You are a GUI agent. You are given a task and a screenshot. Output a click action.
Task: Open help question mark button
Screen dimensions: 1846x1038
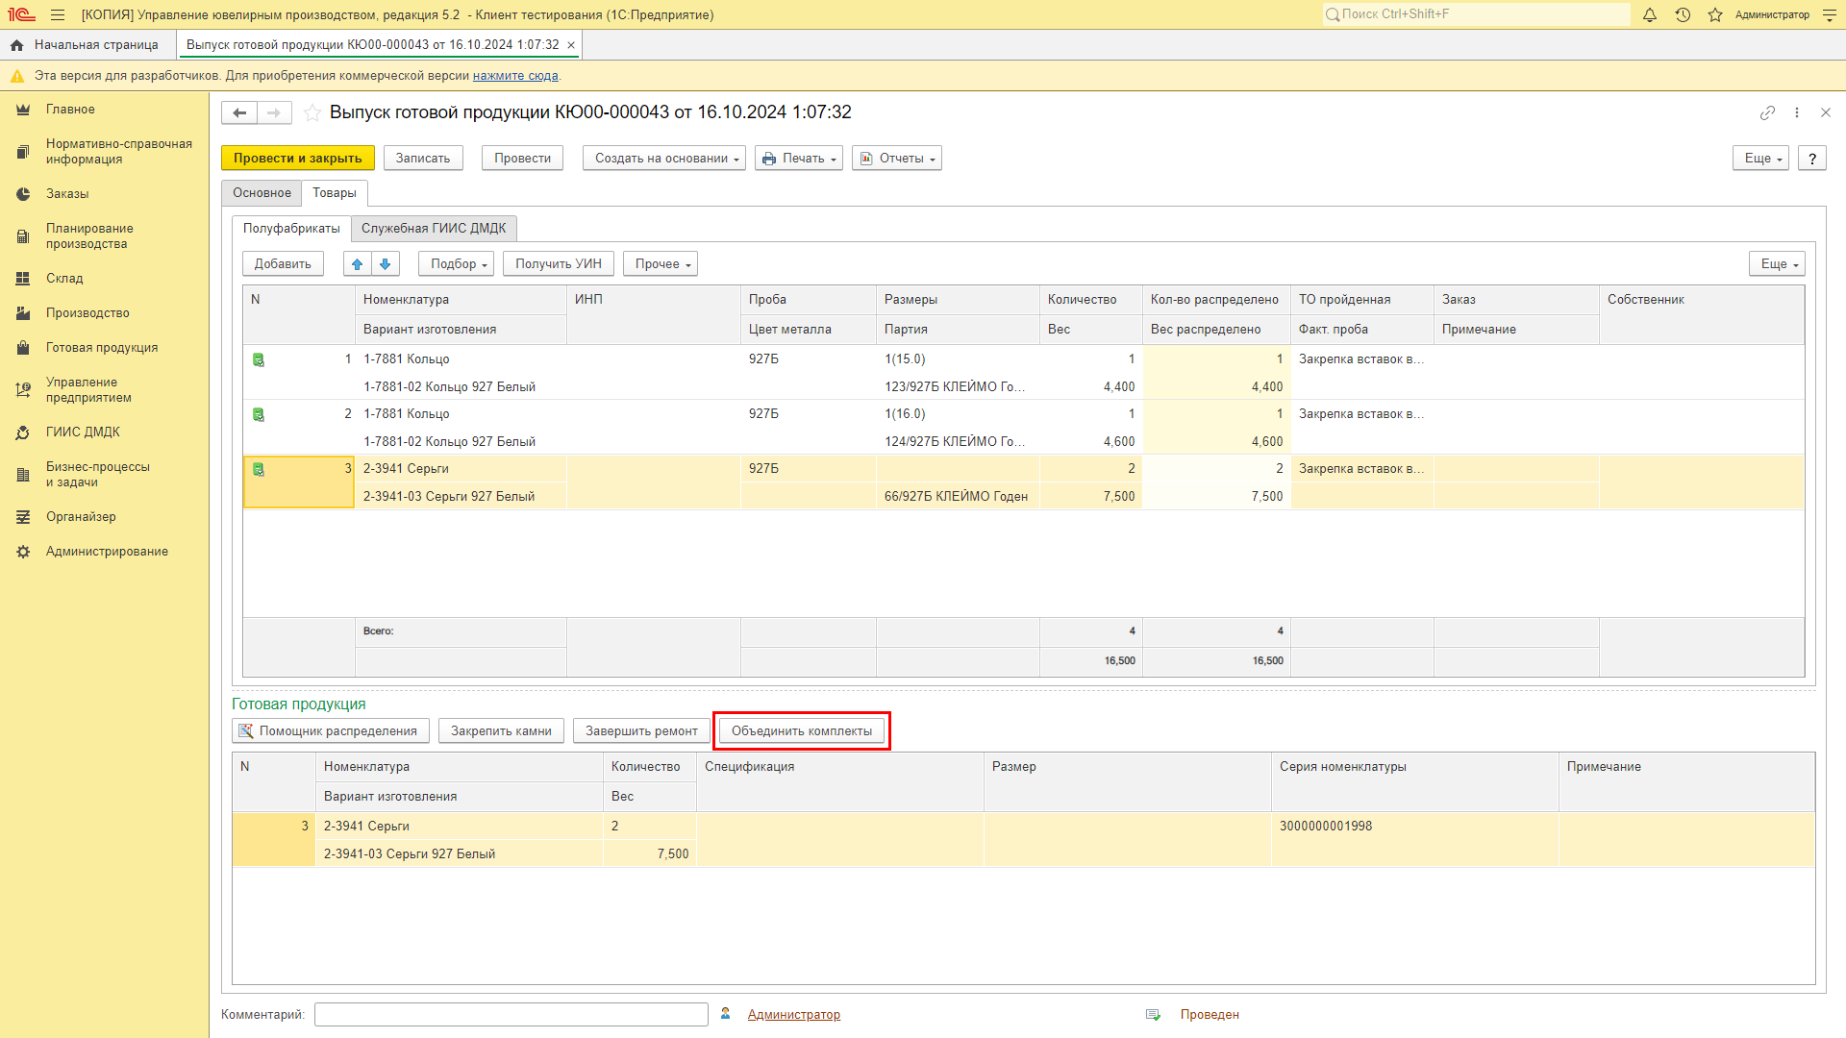tap(1812, 159)
